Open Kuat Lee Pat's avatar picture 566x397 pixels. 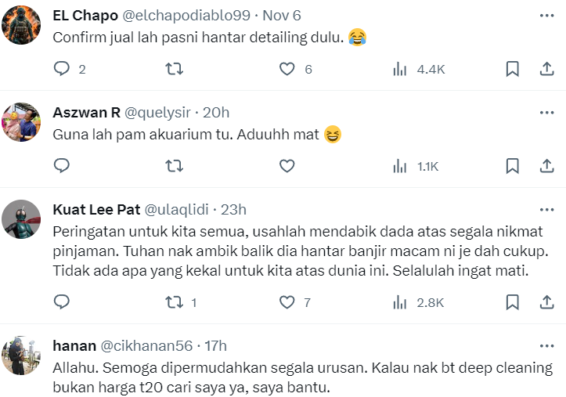(x=22, y=218)
